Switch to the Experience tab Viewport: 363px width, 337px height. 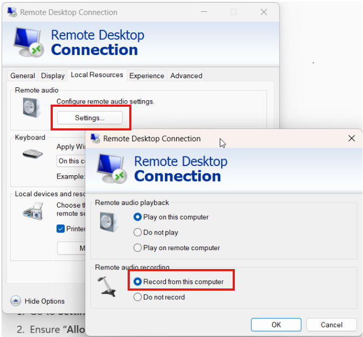[x=146, y=76]
